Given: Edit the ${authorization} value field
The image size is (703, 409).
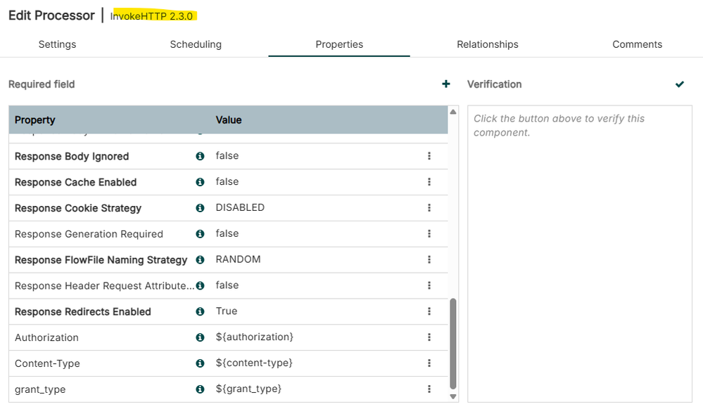Looking at the screenshot, I should point(254,337).
